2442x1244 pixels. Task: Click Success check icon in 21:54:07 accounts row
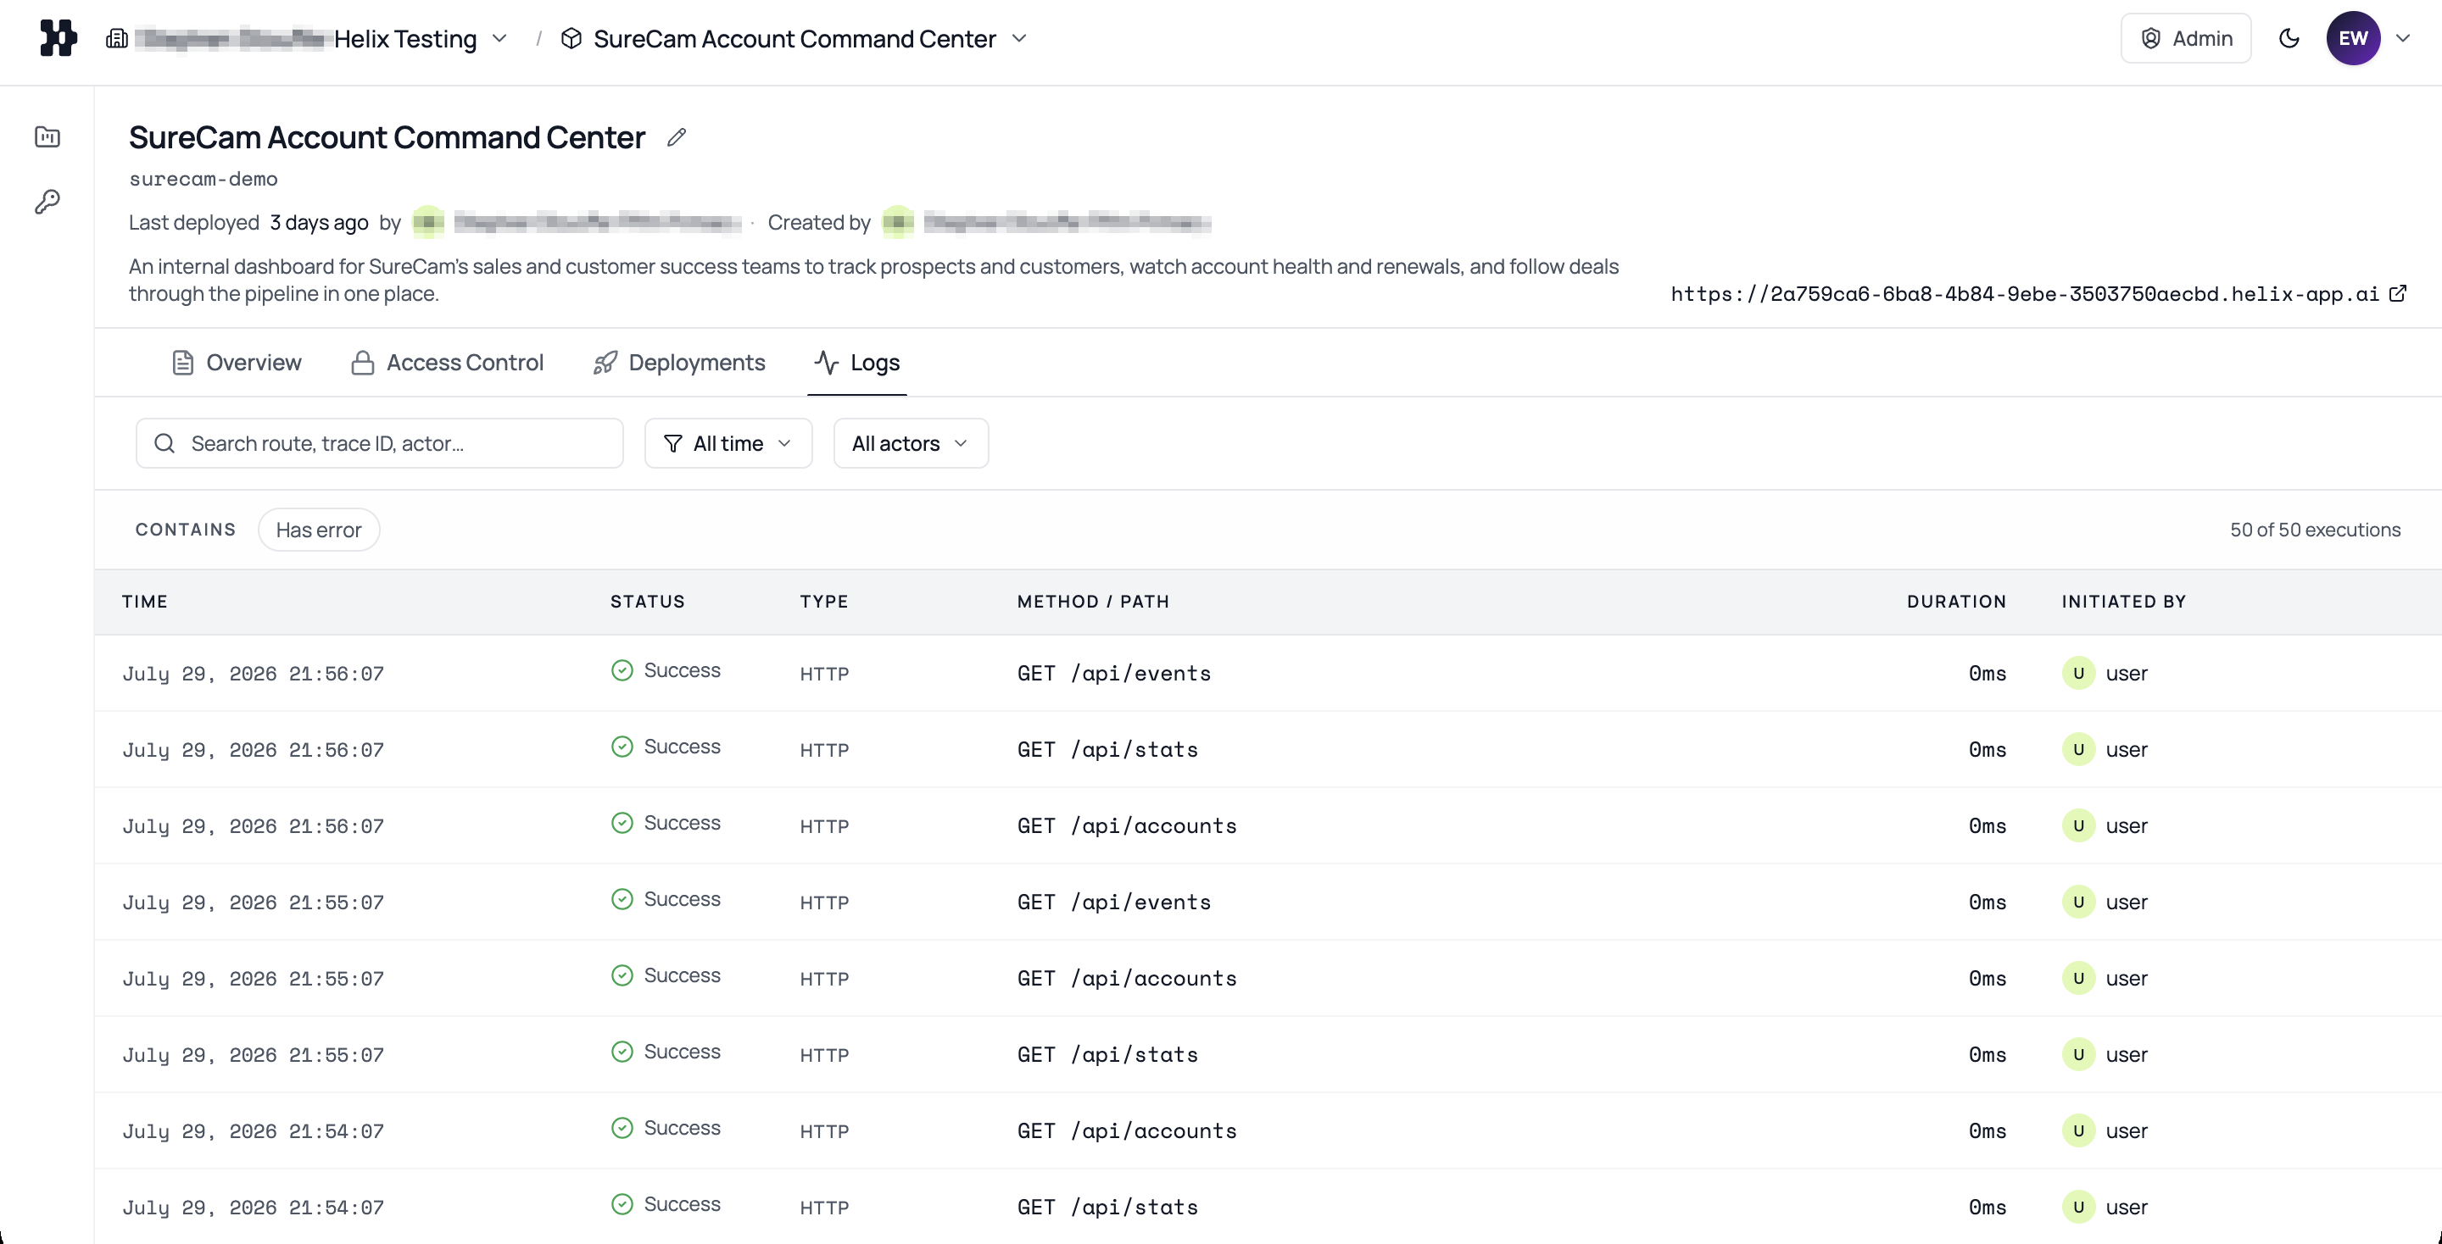tap(622, 1129)
